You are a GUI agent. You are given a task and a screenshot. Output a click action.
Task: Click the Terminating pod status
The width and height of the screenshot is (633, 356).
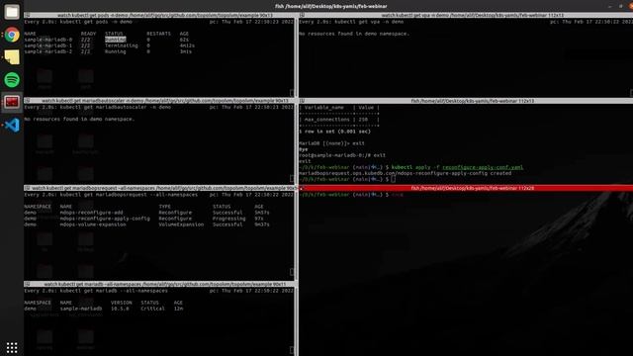tap(121, 45)
